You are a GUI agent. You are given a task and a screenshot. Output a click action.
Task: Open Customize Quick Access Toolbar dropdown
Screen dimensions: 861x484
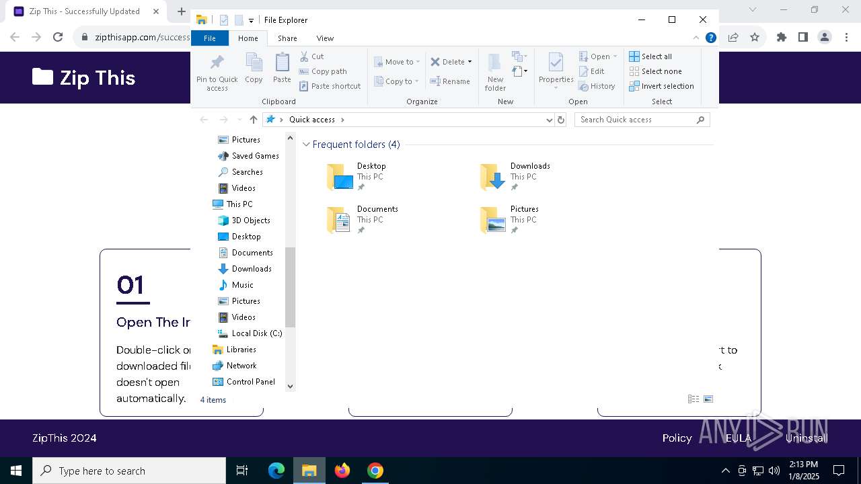(x=251, y=21)
